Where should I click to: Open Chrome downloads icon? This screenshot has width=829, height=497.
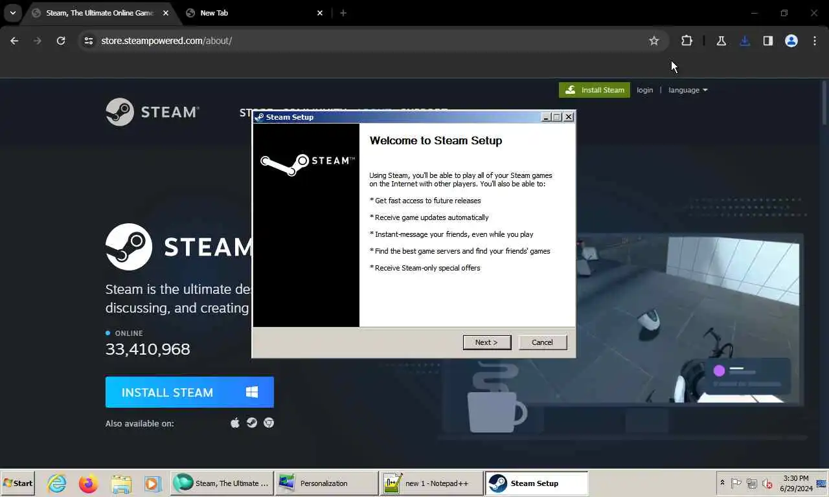click(x=745, y=41)
